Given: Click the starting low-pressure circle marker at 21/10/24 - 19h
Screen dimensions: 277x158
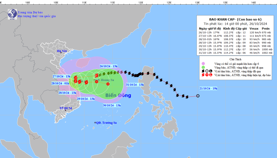Looking at the screenshot, I should click(198, 96).
